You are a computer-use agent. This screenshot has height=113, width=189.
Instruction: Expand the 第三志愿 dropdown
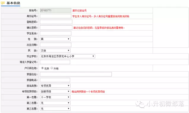[55, 109]
